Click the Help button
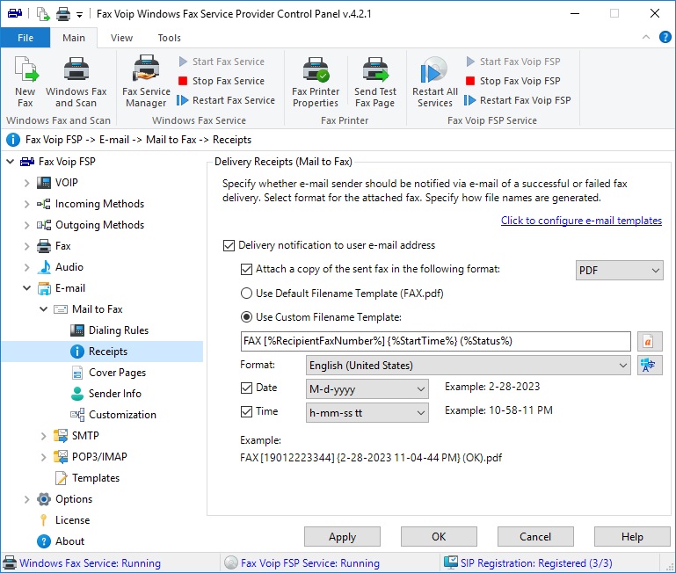This screenshot has height=573, width=676. click(632, 537)
